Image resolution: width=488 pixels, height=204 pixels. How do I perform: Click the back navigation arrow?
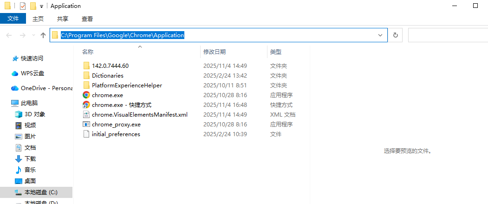tap(9, 35)
